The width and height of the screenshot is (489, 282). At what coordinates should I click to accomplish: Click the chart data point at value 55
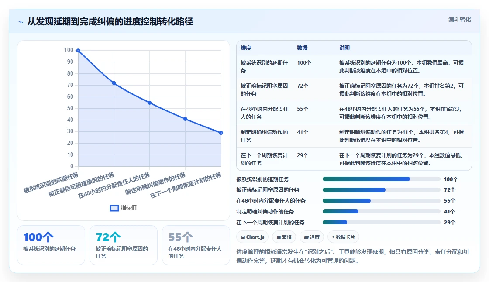[x=150, y=103]
